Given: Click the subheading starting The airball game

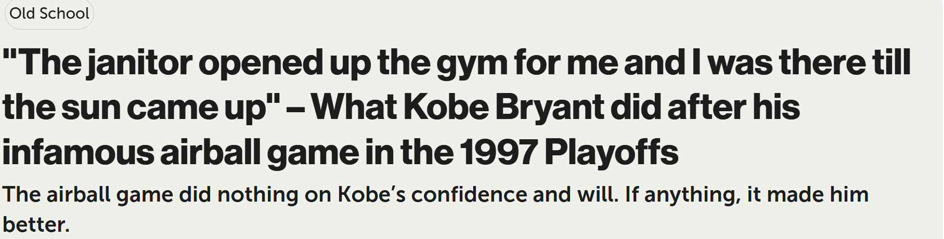Looking at the screenshot, I should click(x=435, y=209).
